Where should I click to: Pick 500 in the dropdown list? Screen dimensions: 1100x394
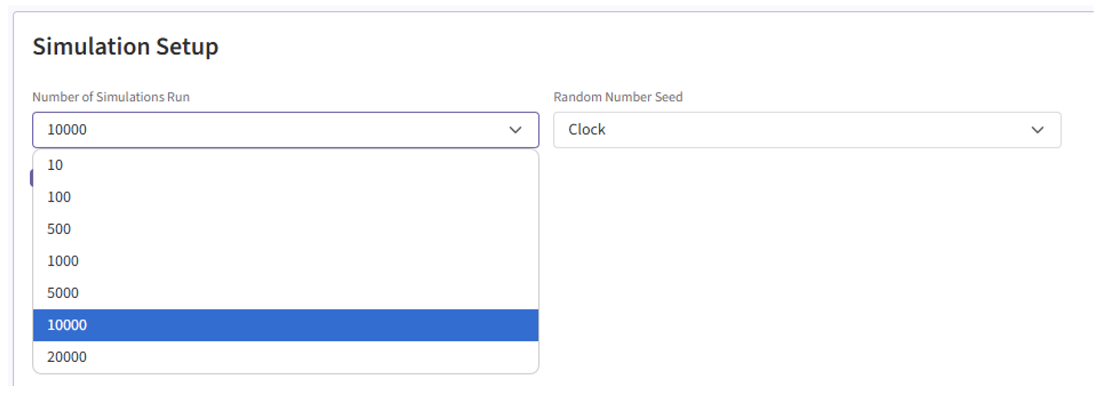click(x=59, y=229)
